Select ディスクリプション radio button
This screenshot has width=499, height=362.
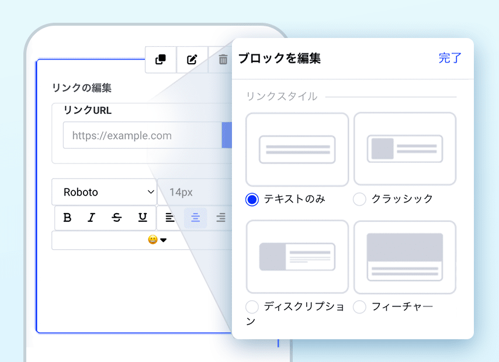tap(252, 307)
